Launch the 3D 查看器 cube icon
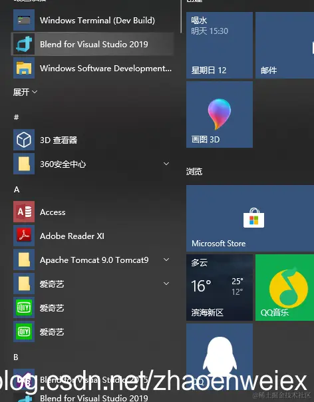Viewport: 314px width, 402px height. [24, 140]
